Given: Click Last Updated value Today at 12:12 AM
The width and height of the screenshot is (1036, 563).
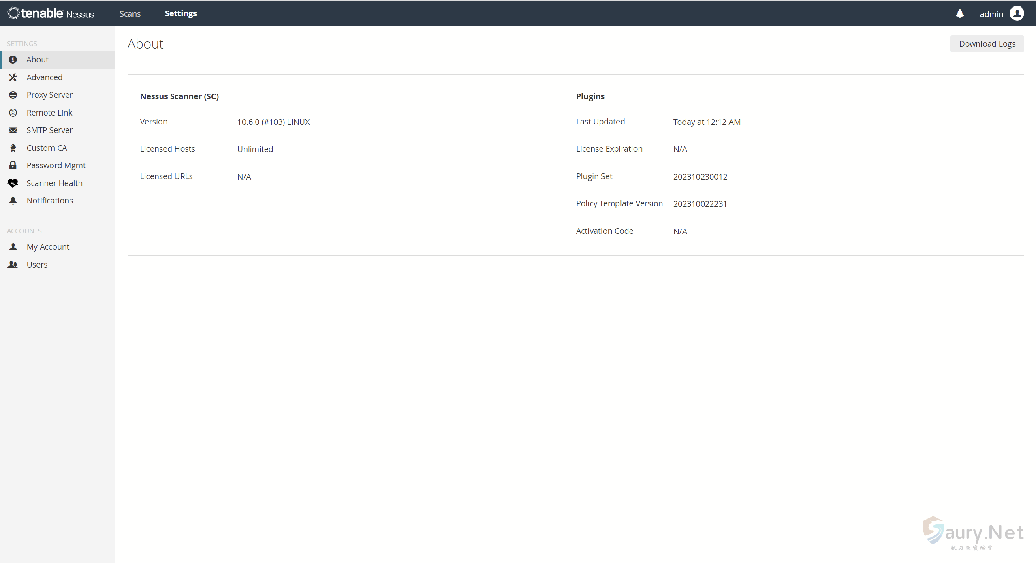Looking at the screenshot, I should tap(707, 122).
